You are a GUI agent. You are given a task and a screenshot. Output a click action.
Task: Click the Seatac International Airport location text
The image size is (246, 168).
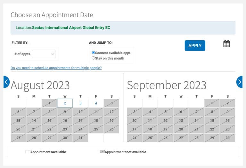pos(71,28)
